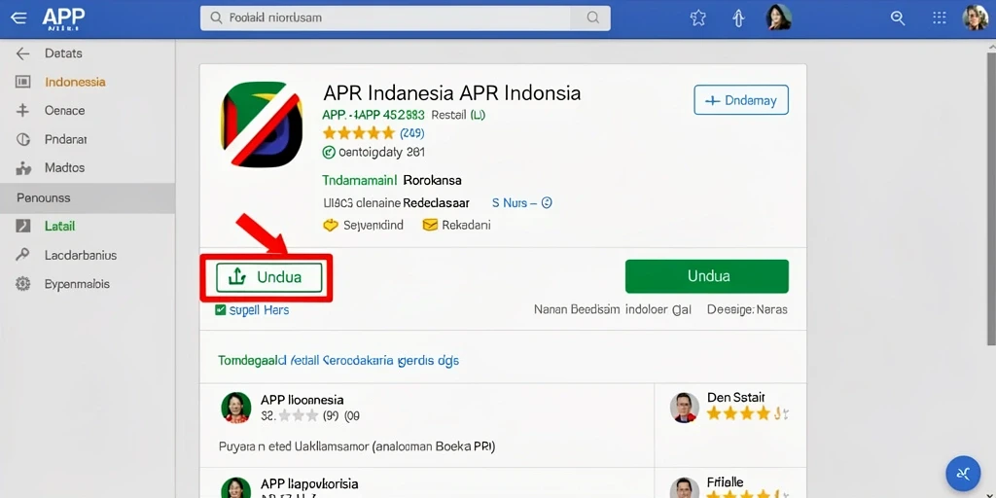This screenshot has height=498, width=996.
Task: Click the star icon in header
Action: [x=698, y=18]
